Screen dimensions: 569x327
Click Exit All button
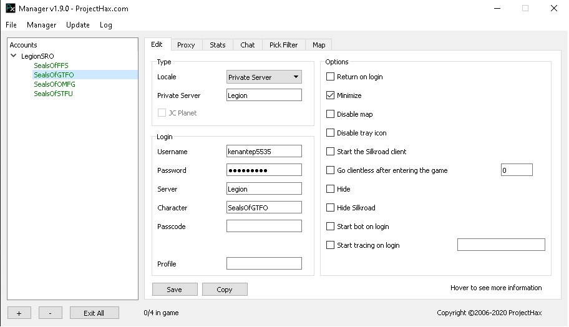point(94,313)
